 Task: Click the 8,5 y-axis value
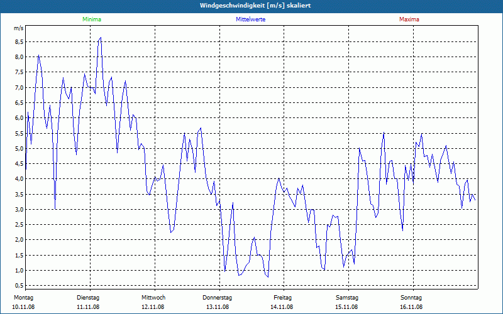(19, 42)
